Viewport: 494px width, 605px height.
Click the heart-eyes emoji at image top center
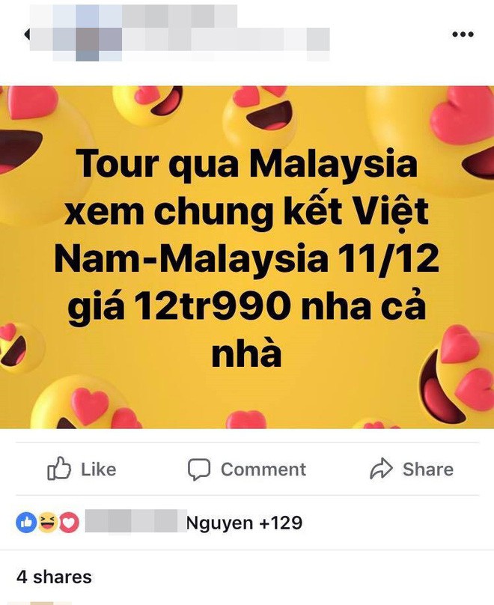point(259,112)
